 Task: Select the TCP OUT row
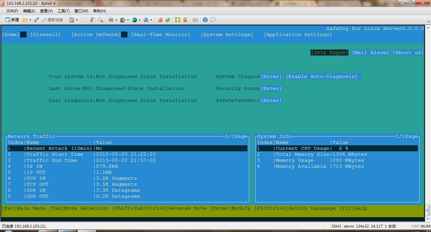tap(127, 184)
